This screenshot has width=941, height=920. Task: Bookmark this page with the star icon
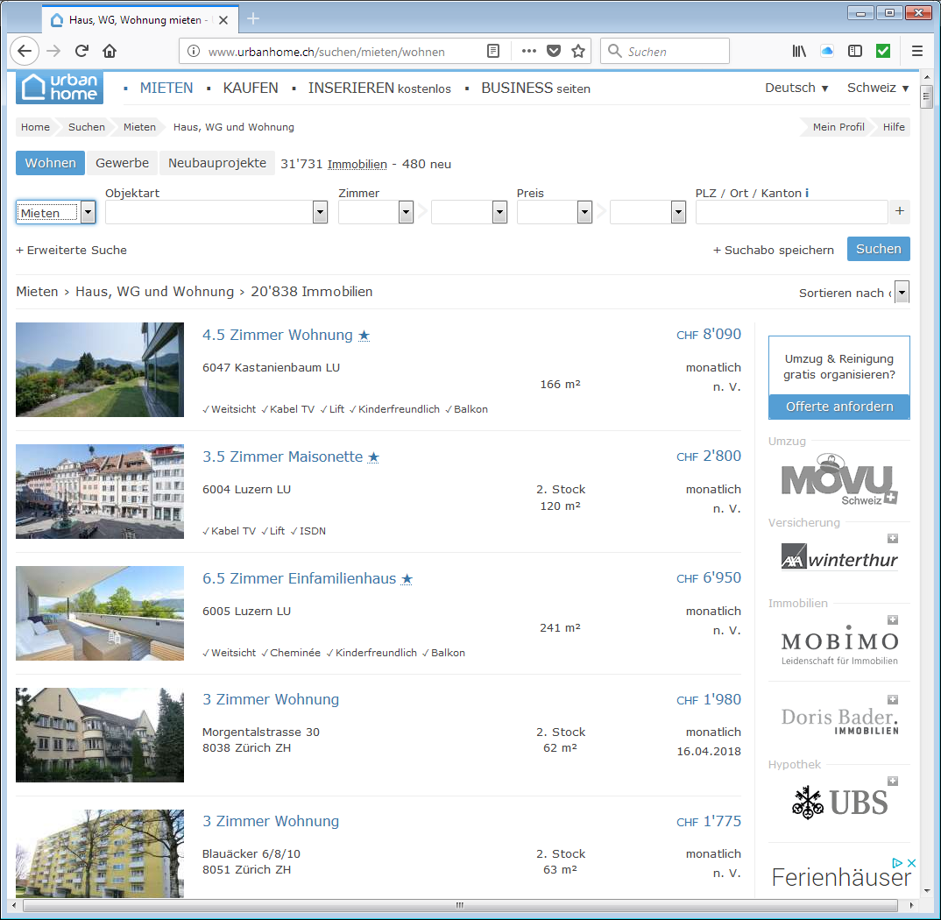pyautogui.click(x=578, y=52)
